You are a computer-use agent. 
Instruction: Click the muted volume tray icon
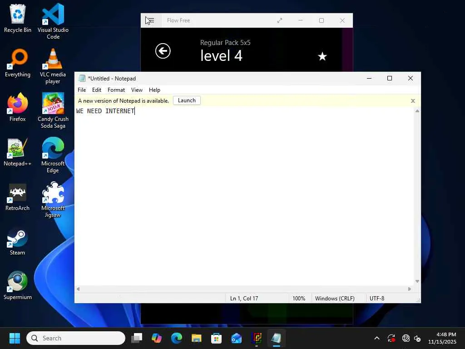(x=417, y=338)
